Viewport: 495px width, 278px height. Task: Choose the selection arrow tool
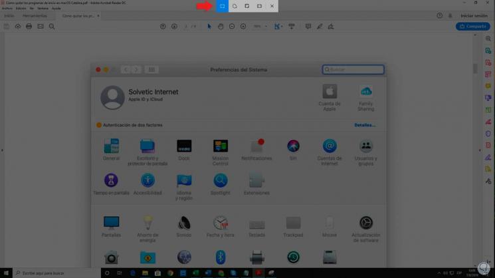point(209,27)
